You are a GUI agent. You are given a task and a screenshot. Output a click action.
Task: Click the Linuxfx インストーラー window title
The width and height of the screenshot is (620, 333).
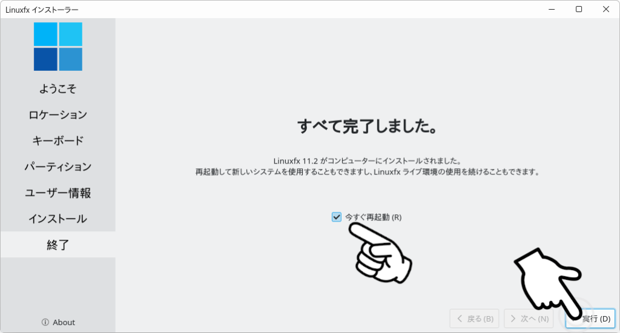42,10
